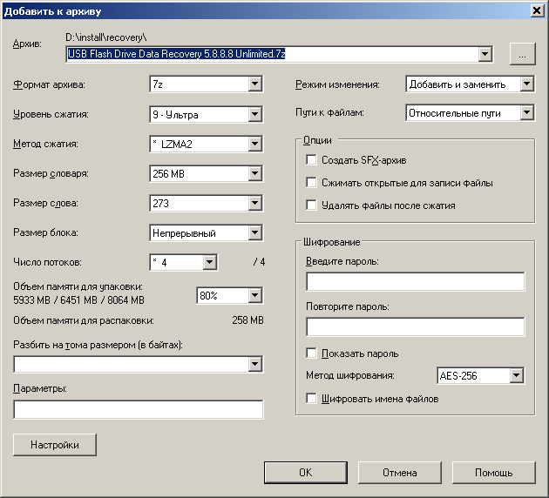Click the Параметры text field
The height and width of the screenshot is (498, 549).
[139, 409]
